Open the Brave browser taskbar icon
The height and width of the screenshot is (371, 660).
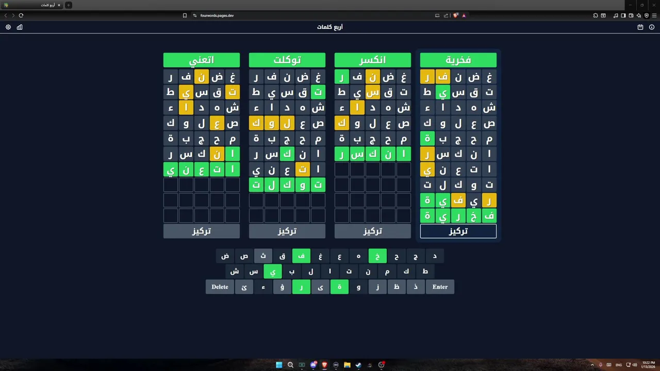point(324,365)
